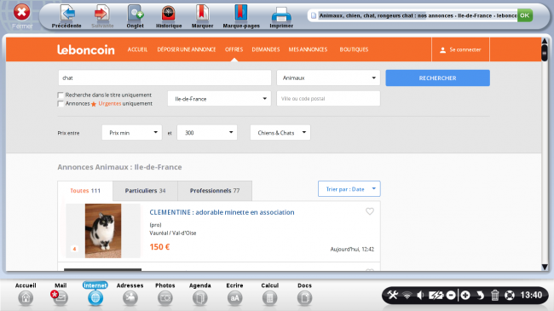Click the battery charging tray icon
Viewport: 554px width, 311px height.
tap(436, 295)
